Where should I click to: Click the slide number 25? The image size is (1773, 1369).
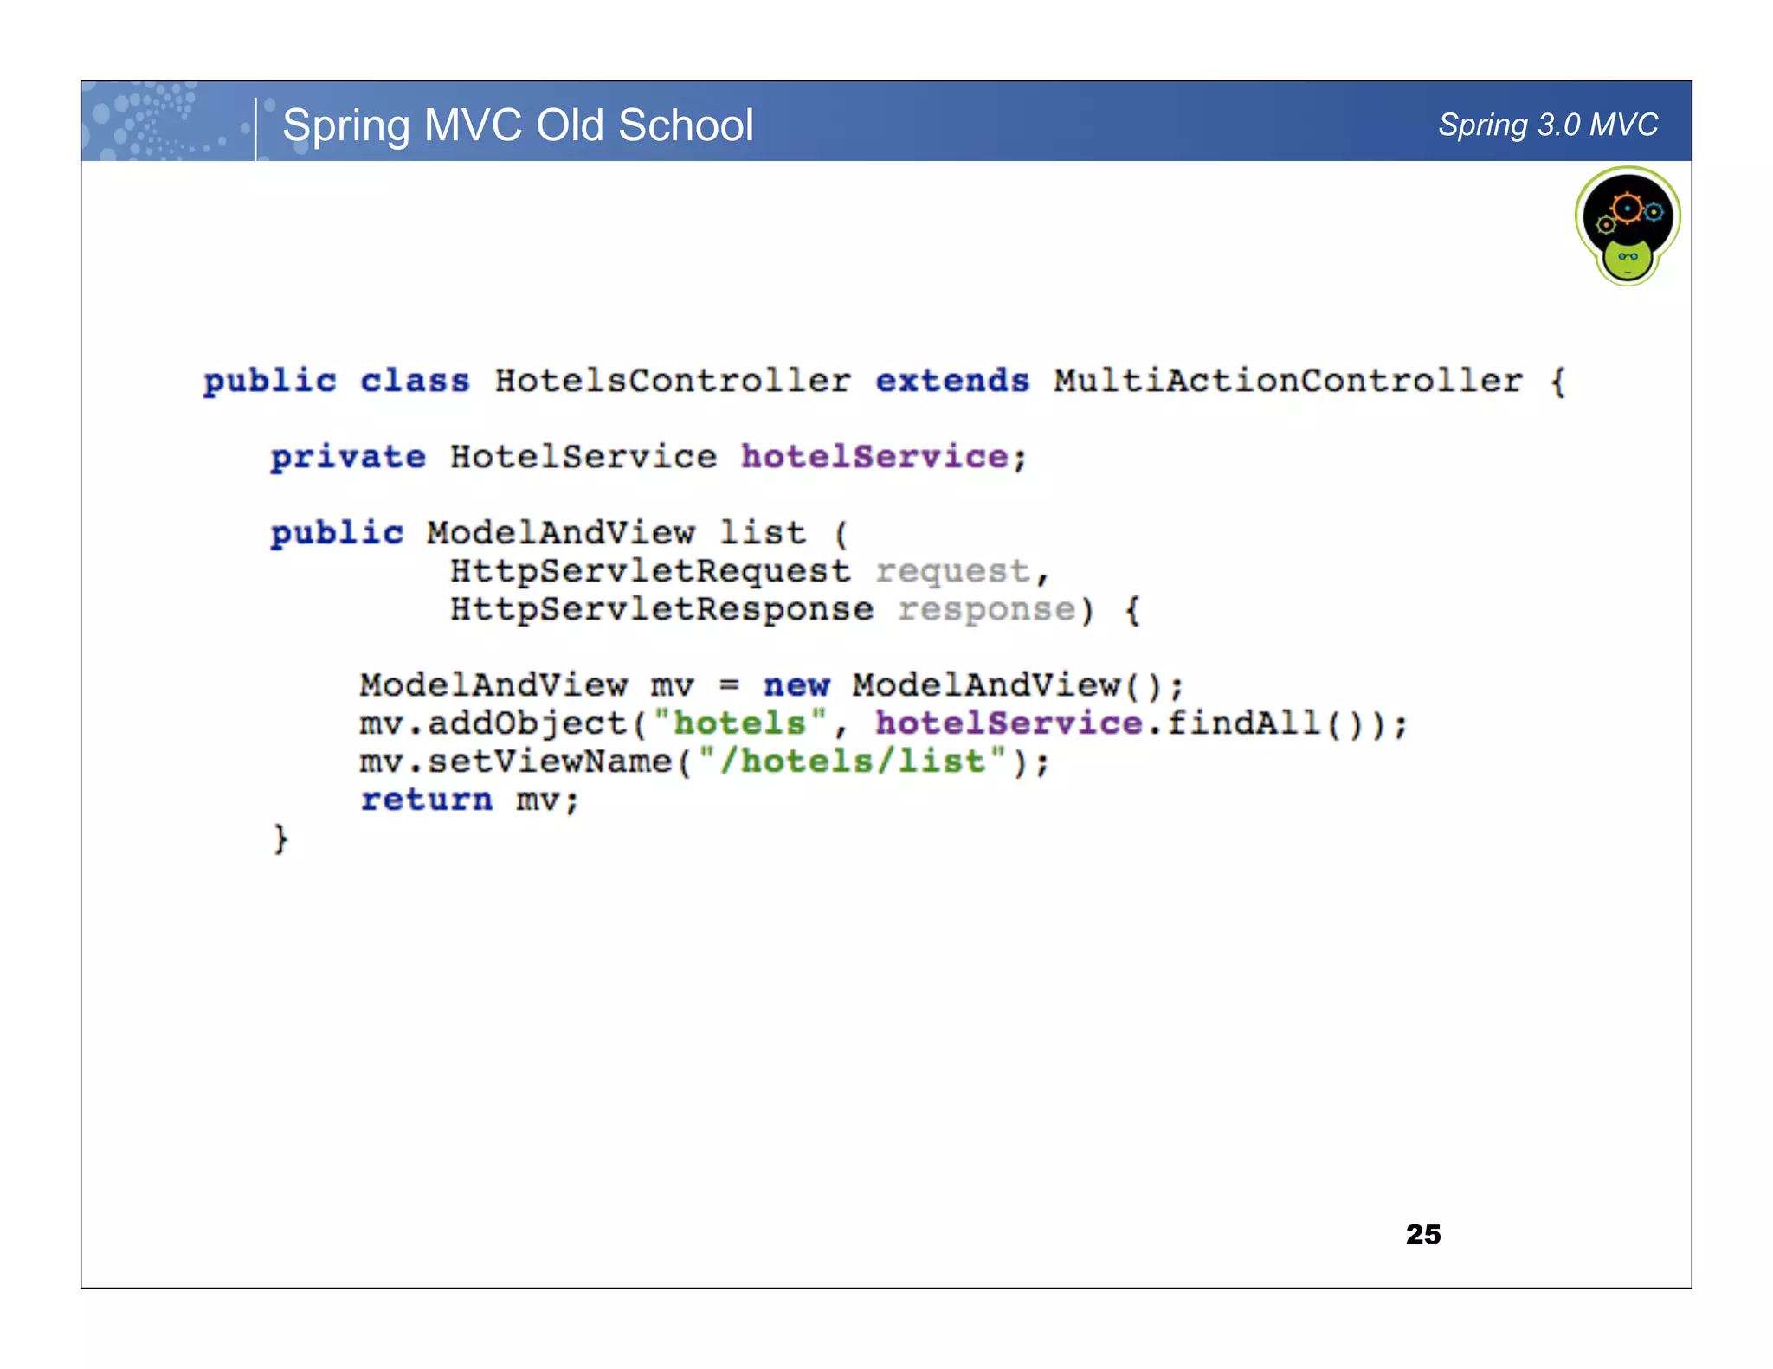click(x=1422, y=1233)
